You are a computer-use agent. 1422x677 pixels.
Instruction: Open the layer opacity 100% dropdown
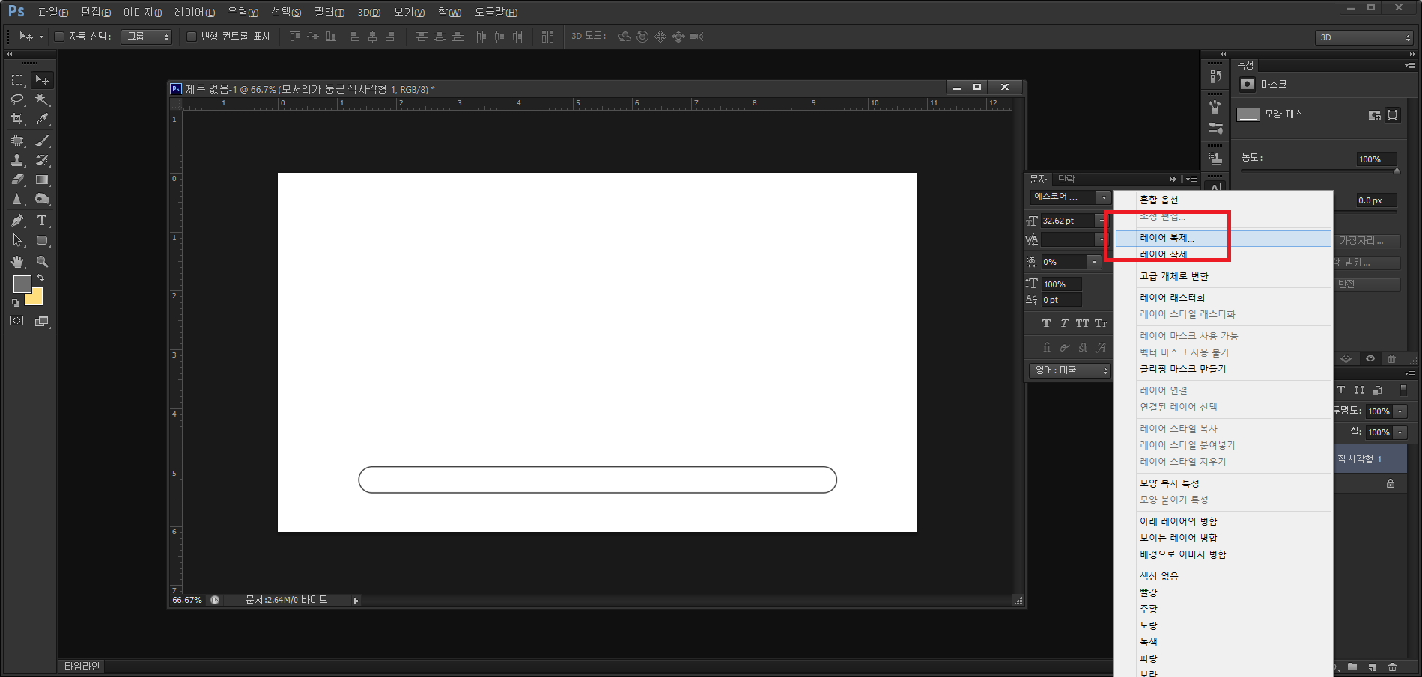1400,411
